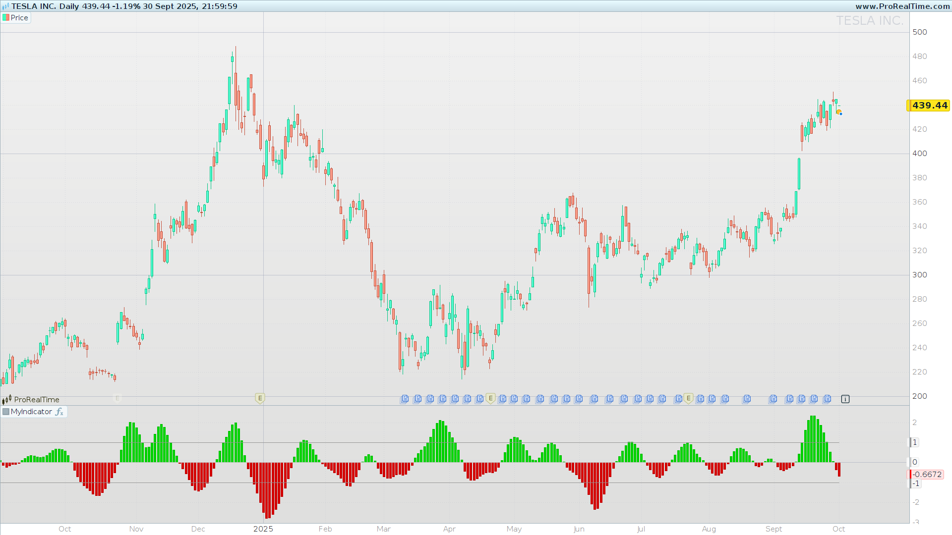Click the faded 'E' marker in late October

tap(118, 398)
